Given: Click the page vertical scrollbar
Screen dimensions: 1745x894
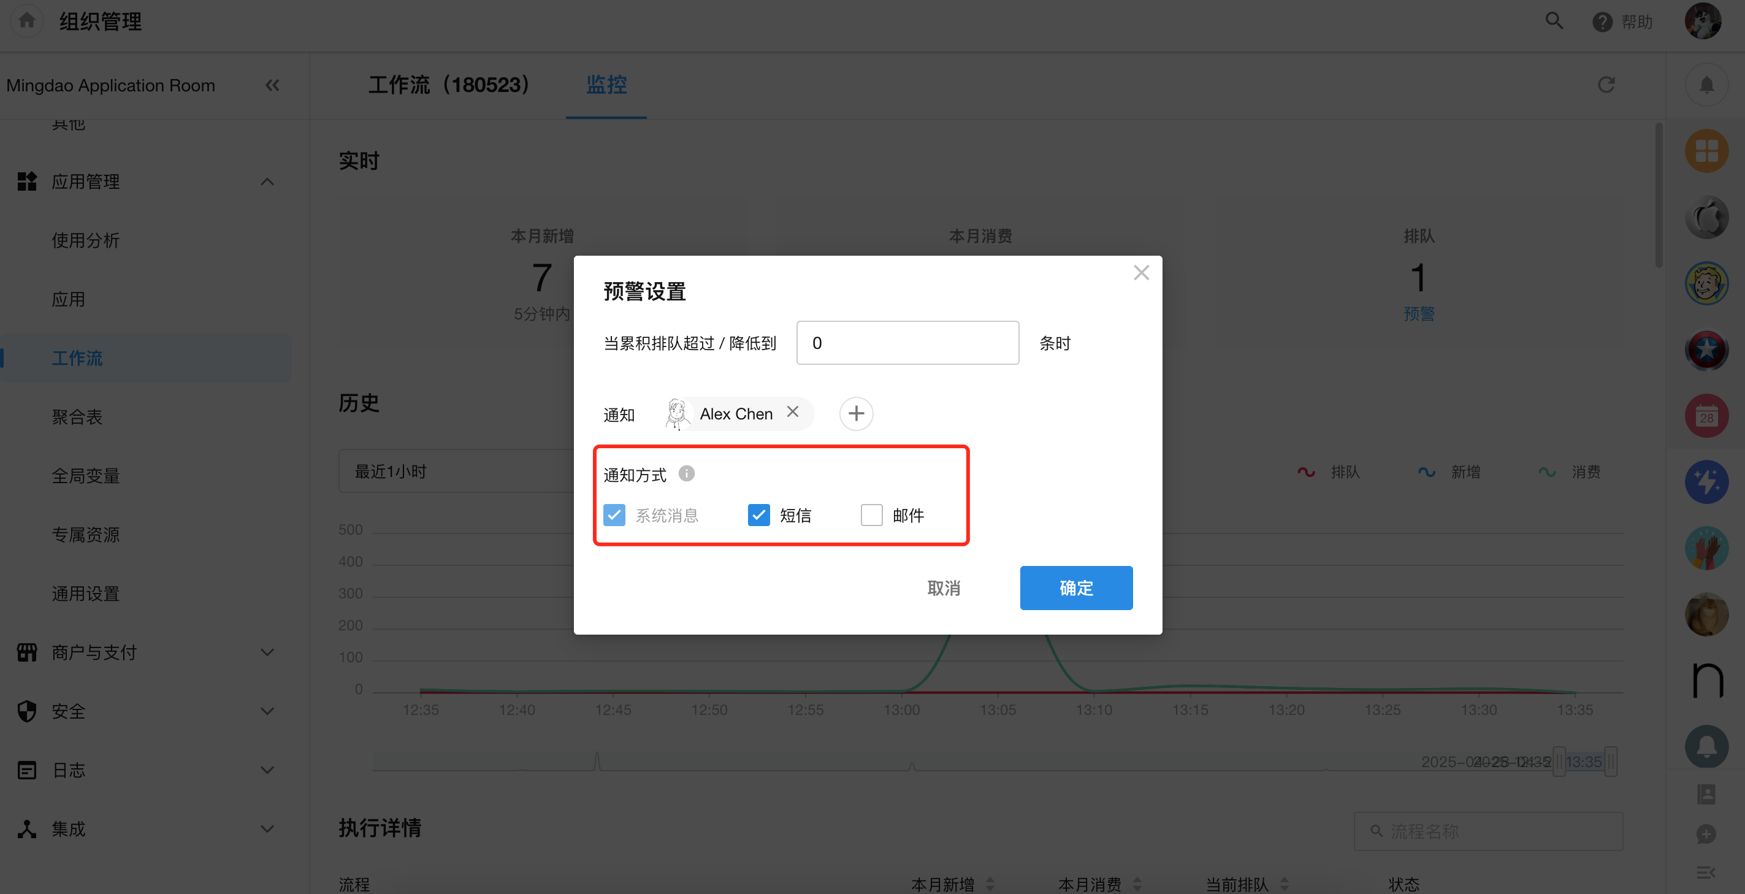Looking at the screenshot, I should pos(1659,195).
